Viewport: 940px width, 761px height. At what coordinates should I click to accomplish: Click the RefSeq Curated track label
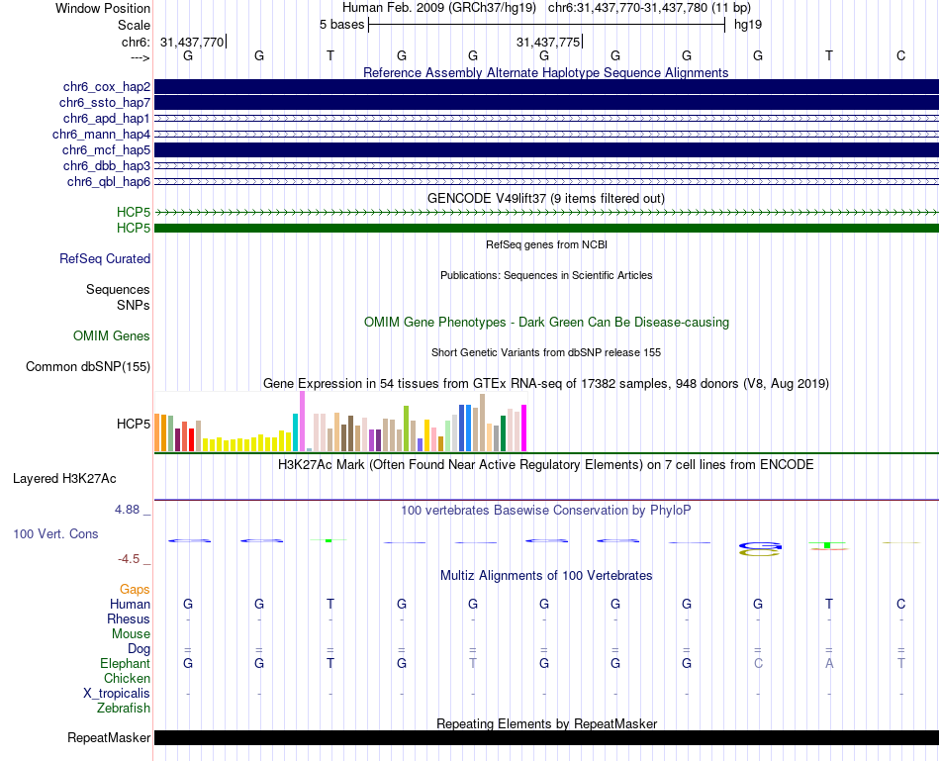pyautogui.click(x=105, y=258)
